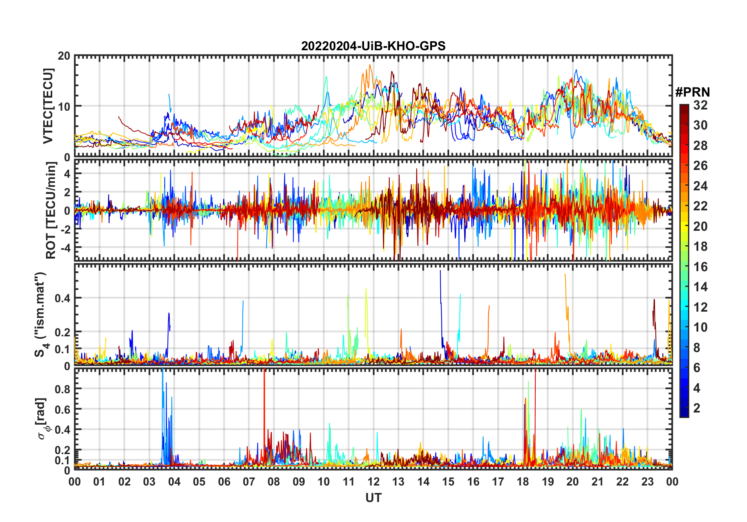The height and width of the screenshot is (522, 747).
Task: Click the 20 tick on the VTEC axis
Action: click(x=64, y=56)
